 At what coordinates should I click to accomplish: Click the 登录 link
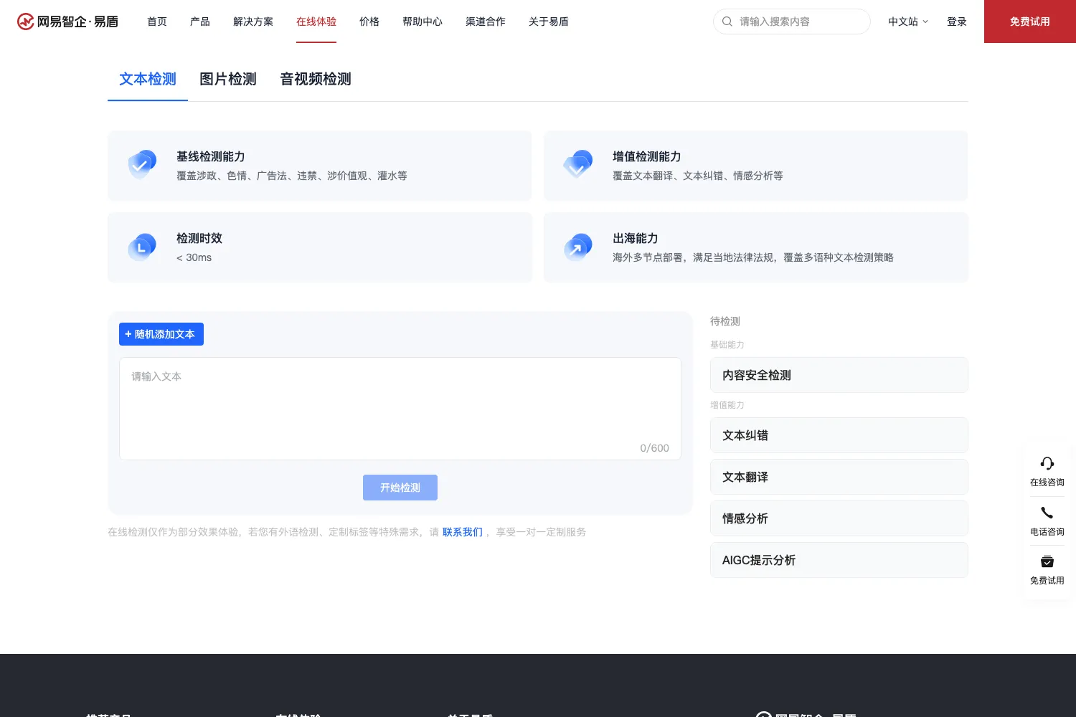click(x=957, y=22)
